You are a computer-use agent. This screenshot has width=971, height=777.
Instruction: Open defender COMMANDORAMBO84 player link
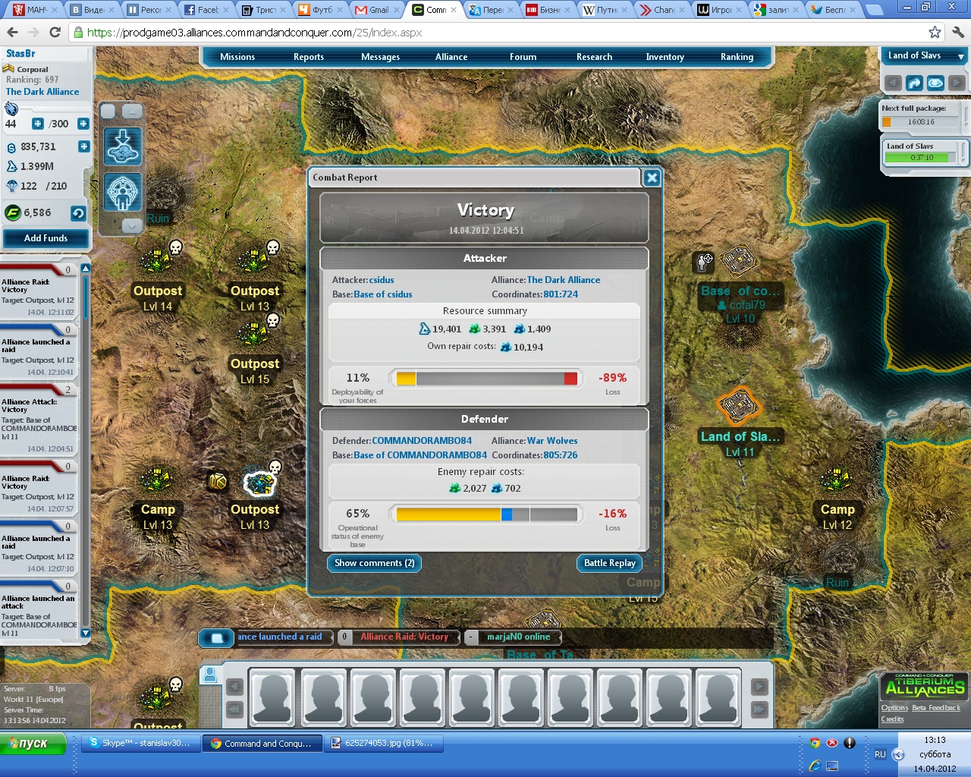point(422,441)
